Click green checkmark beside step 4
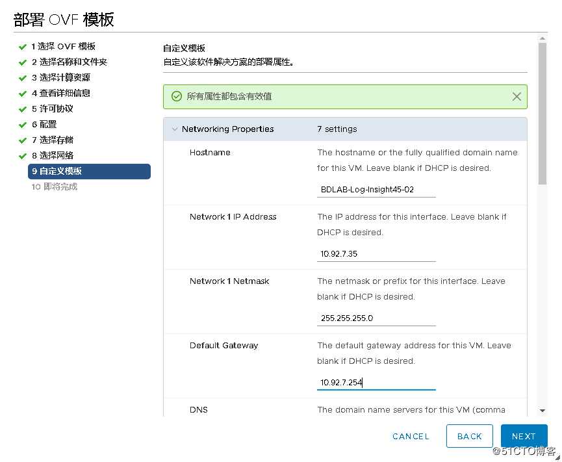Image resolution: width=562 pixels, height=462 pixels. 23,94
